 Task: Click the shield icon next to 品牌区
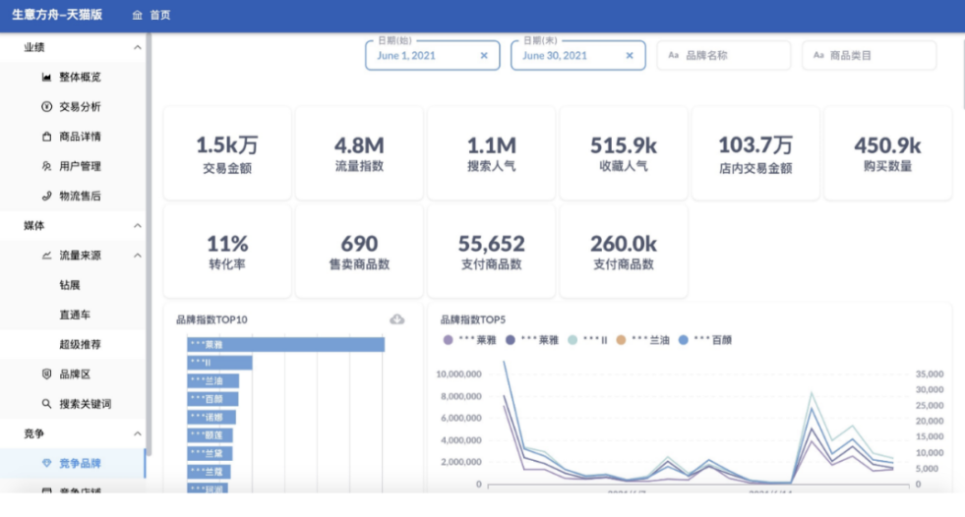46,374
